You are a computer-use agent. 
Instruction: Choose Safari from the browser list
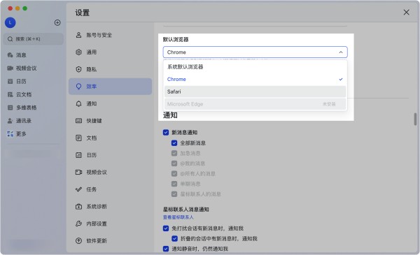tap(255, 92)
